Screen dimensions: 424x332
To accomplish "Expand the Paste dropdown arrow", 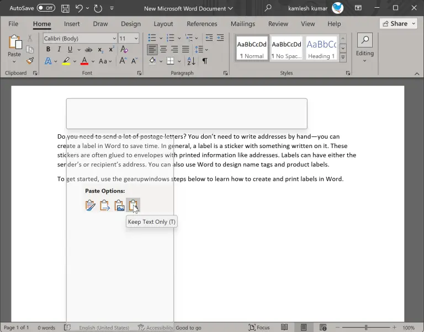I will click(14, 62).
